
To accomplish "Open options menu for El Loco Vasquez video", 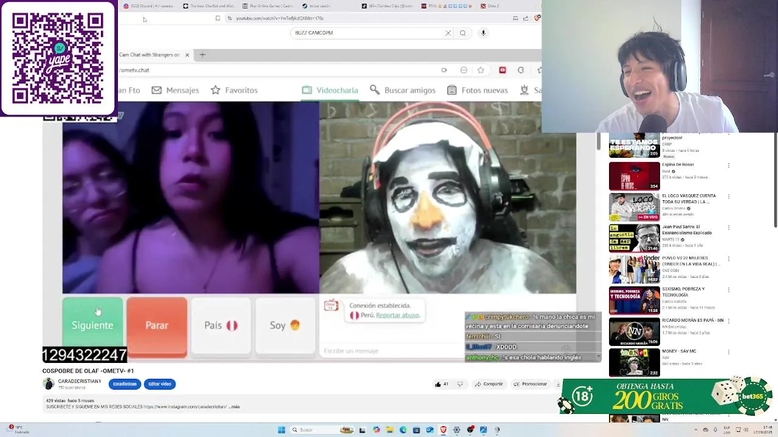I will 728,196.
